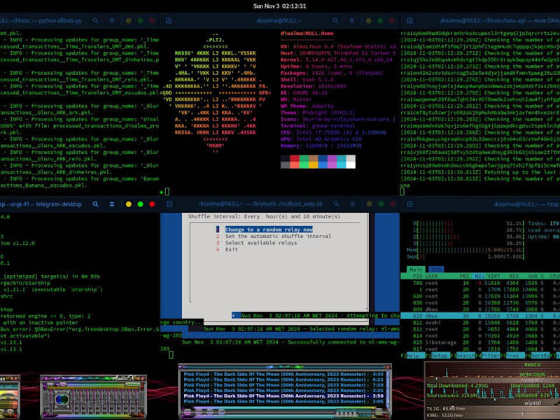Open search in the mullvad_auto.sh terminal
The image size is (560, 420).
[336, 204]
